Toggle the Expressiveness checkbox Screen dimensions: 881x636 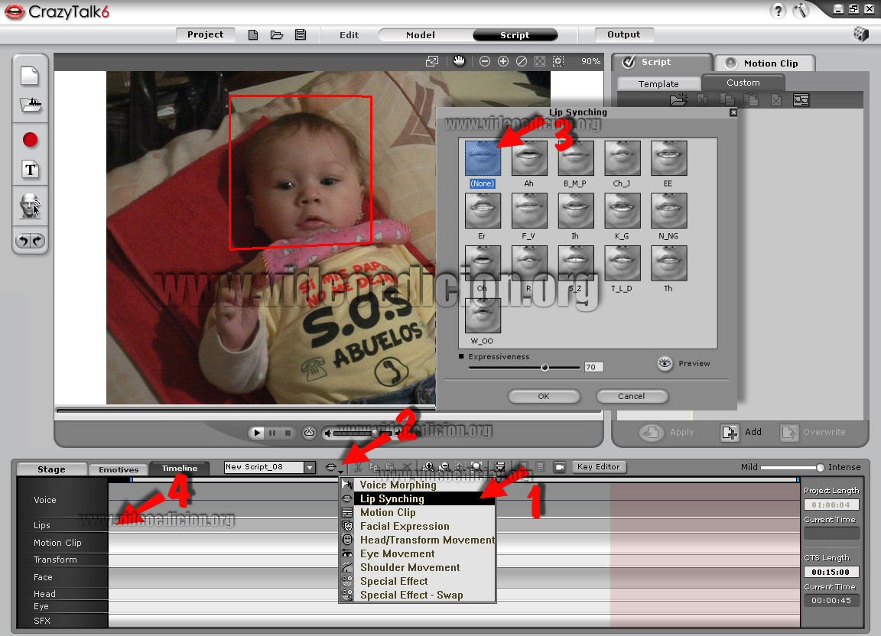pos(461,357)
